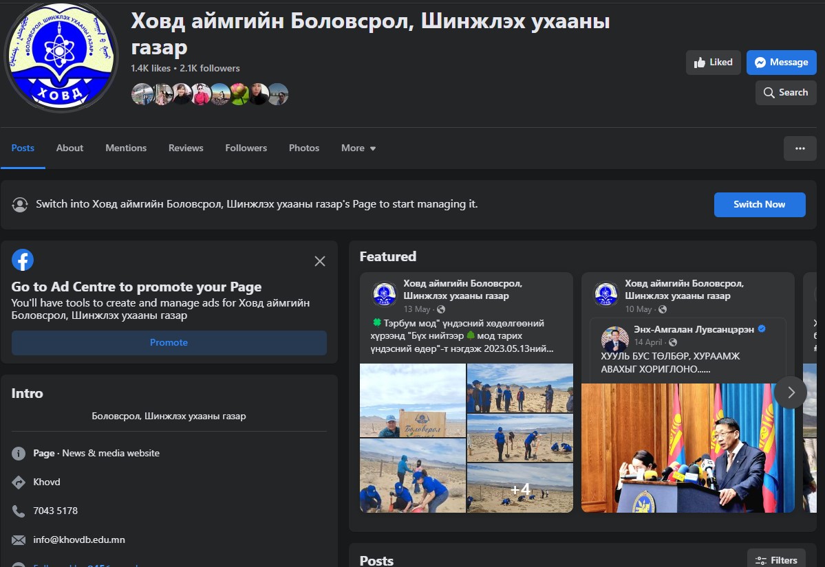This screenshot has height=567, width=825.
Task: Open the three-dot page options menu
Action: (800, 148)
